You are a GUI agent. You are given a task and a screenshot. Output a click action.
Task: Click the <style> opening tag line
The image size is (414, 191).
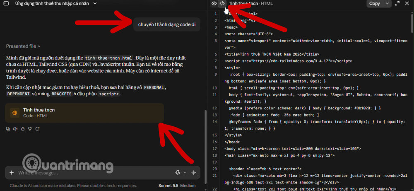[232, 68]
